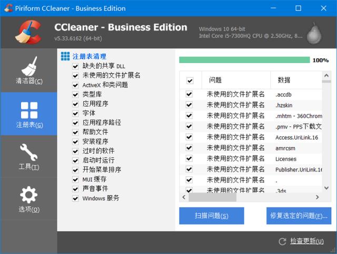Click 修复选定的问题(F) fix button
Image resolution: width=337 pixels, height=254 pixels.
299,216
